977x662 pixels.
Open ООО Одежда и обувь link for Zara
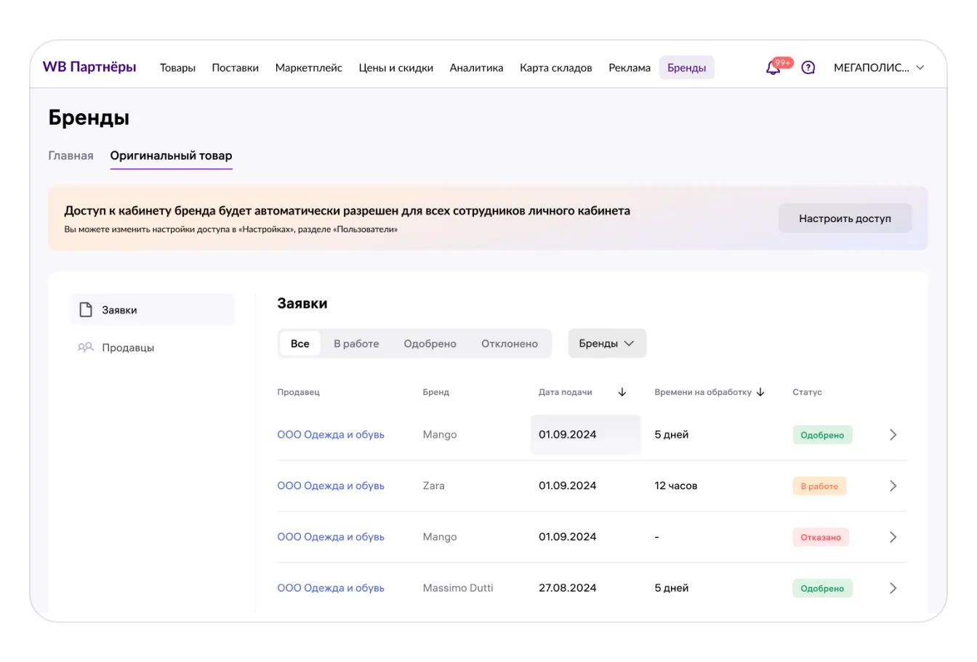pyautogui.click(x=331, y=486)
